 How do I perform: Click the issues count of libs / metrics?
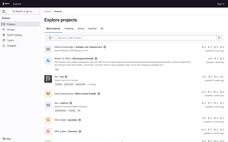pyautogui.click(x=222, y=103)
